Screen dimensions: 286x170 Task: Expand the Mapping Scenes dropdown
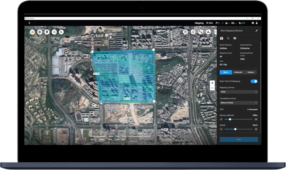239,92
